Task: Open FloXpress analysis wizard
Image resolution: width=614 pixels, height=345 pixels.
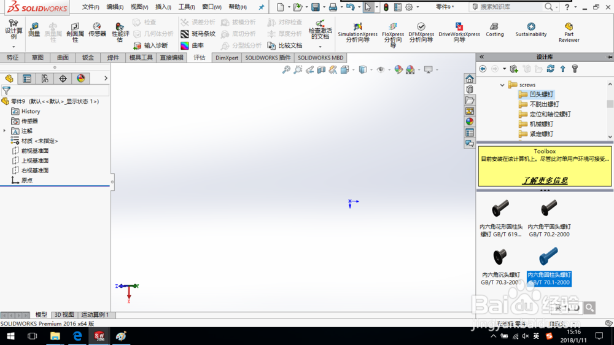Action: 393,34
